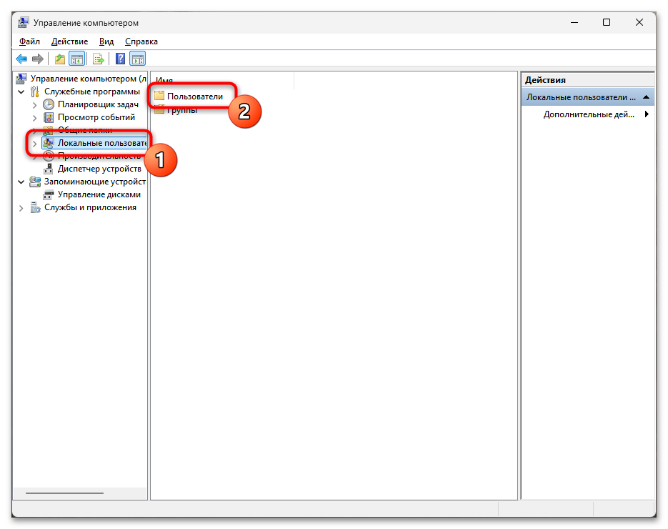Toggle the action pane toolbar icon
The height and width of the screenshot is (529, 668).
tap(138, 59)
